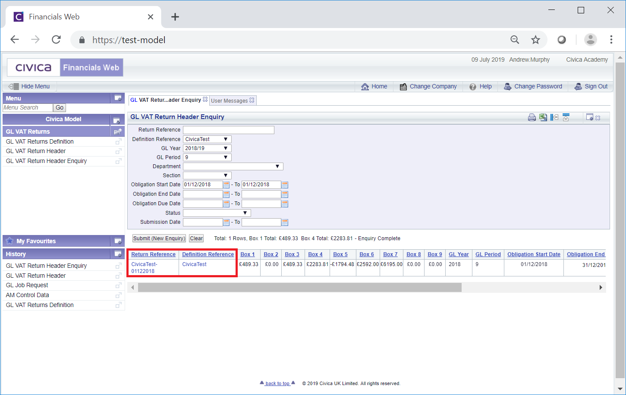
Task: Click the pop-out window icon in the enquiry header
Action: click(590, 117)
